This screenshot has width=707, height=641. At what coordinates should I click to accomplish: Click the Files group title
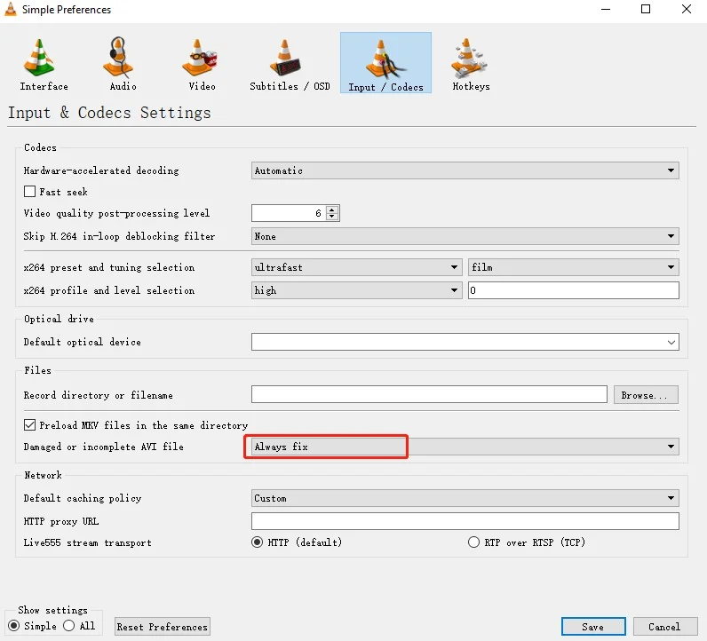(x=38, y=370)
